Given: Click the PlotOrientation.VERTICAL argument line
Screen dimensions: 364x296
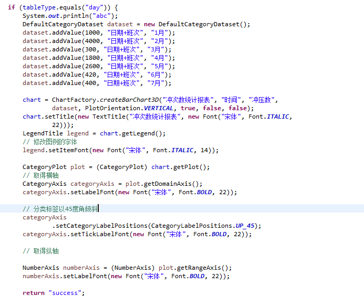Looking at the screenshot, I should tap(153, 108).
